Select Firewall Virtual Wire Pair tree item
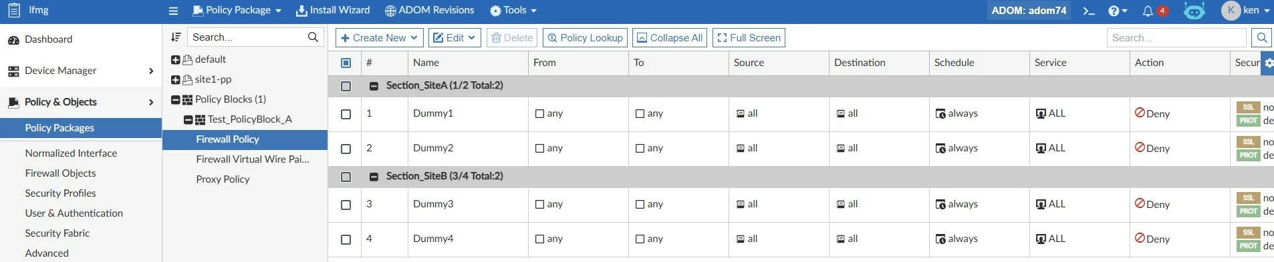1274x262 pixels. coord(253,159)
